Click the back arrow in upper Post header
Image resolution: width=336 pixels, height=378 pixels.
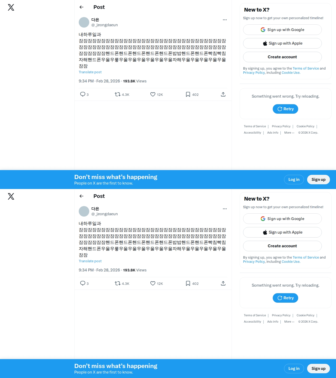[x=81, y=7]
